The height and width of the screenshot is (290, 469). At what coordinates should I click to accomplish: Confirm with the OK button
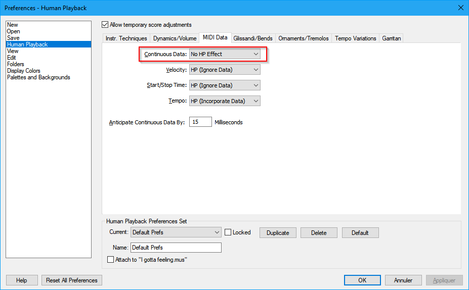[x=362, y=280]
